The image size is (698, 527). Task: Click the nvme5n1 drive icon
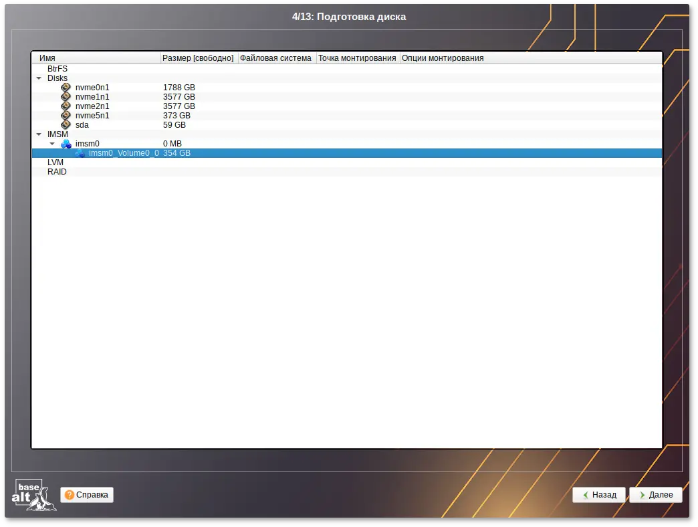pyautogui.click(x=66, y=115)
